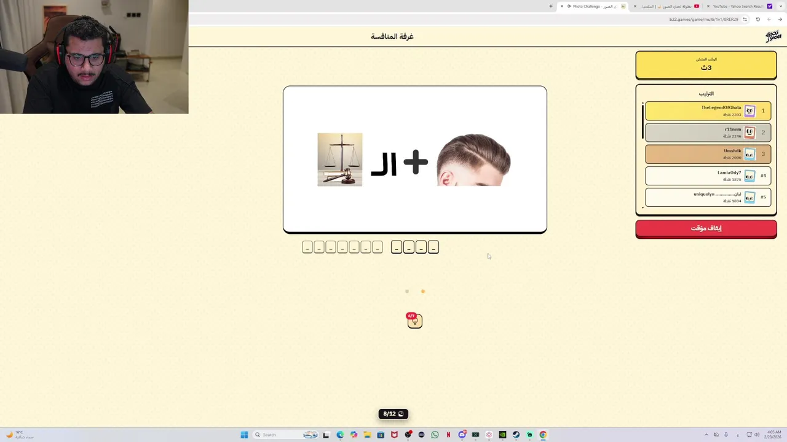Click TheLegendOfGhala avatar in the ranking

tap(749, 111)
